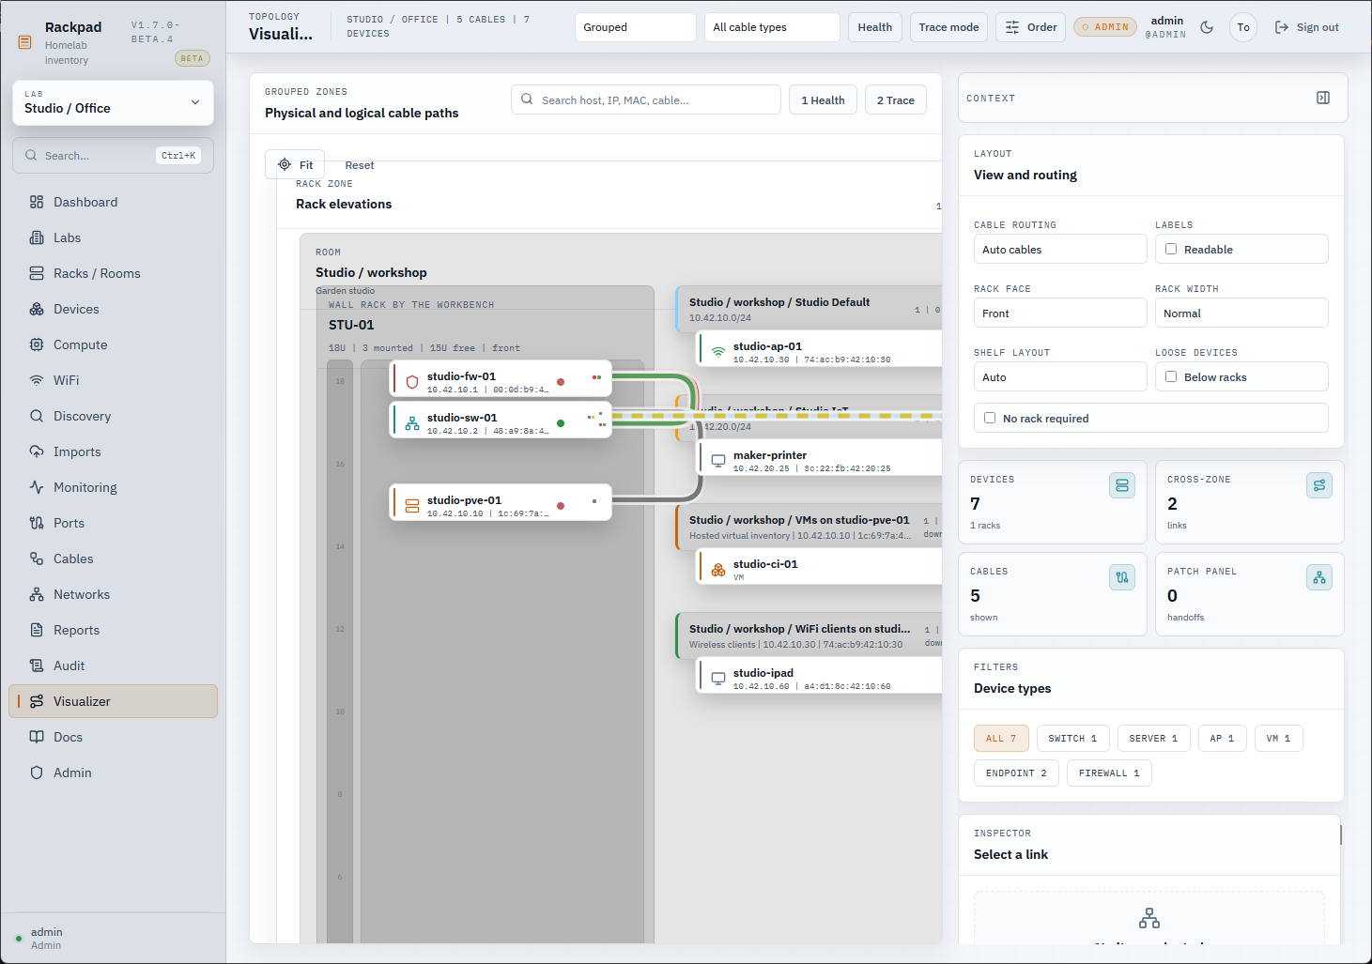Enable the No rack required checkbox
The image size is (1372, 964).
click(x=990, y=418)
